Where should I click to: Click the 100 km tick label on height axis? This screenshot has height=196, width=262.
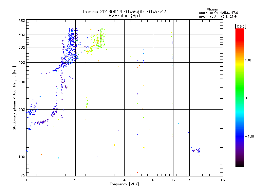point(22,157)
